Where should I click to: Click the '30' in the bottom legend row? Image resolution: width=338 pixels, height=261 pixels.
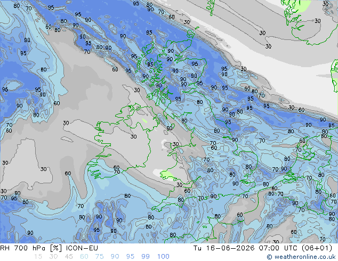tap(53, 257)
